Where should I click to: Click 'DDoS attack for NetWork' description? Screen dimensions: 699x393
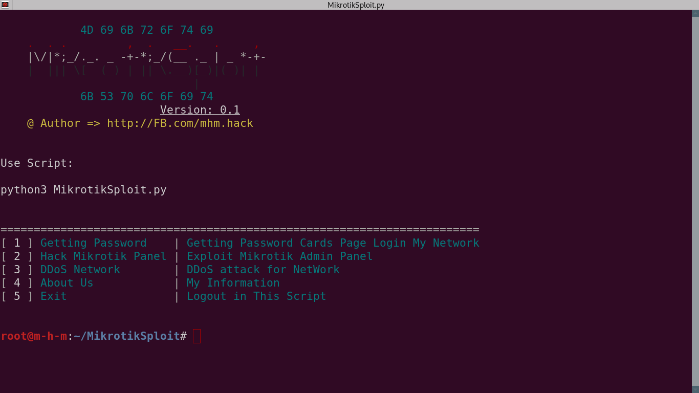coord(263,270)
